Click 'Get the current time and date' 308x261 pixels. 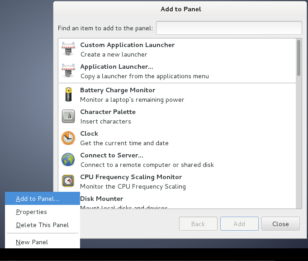pyautogui.click(x=124, y=143)
